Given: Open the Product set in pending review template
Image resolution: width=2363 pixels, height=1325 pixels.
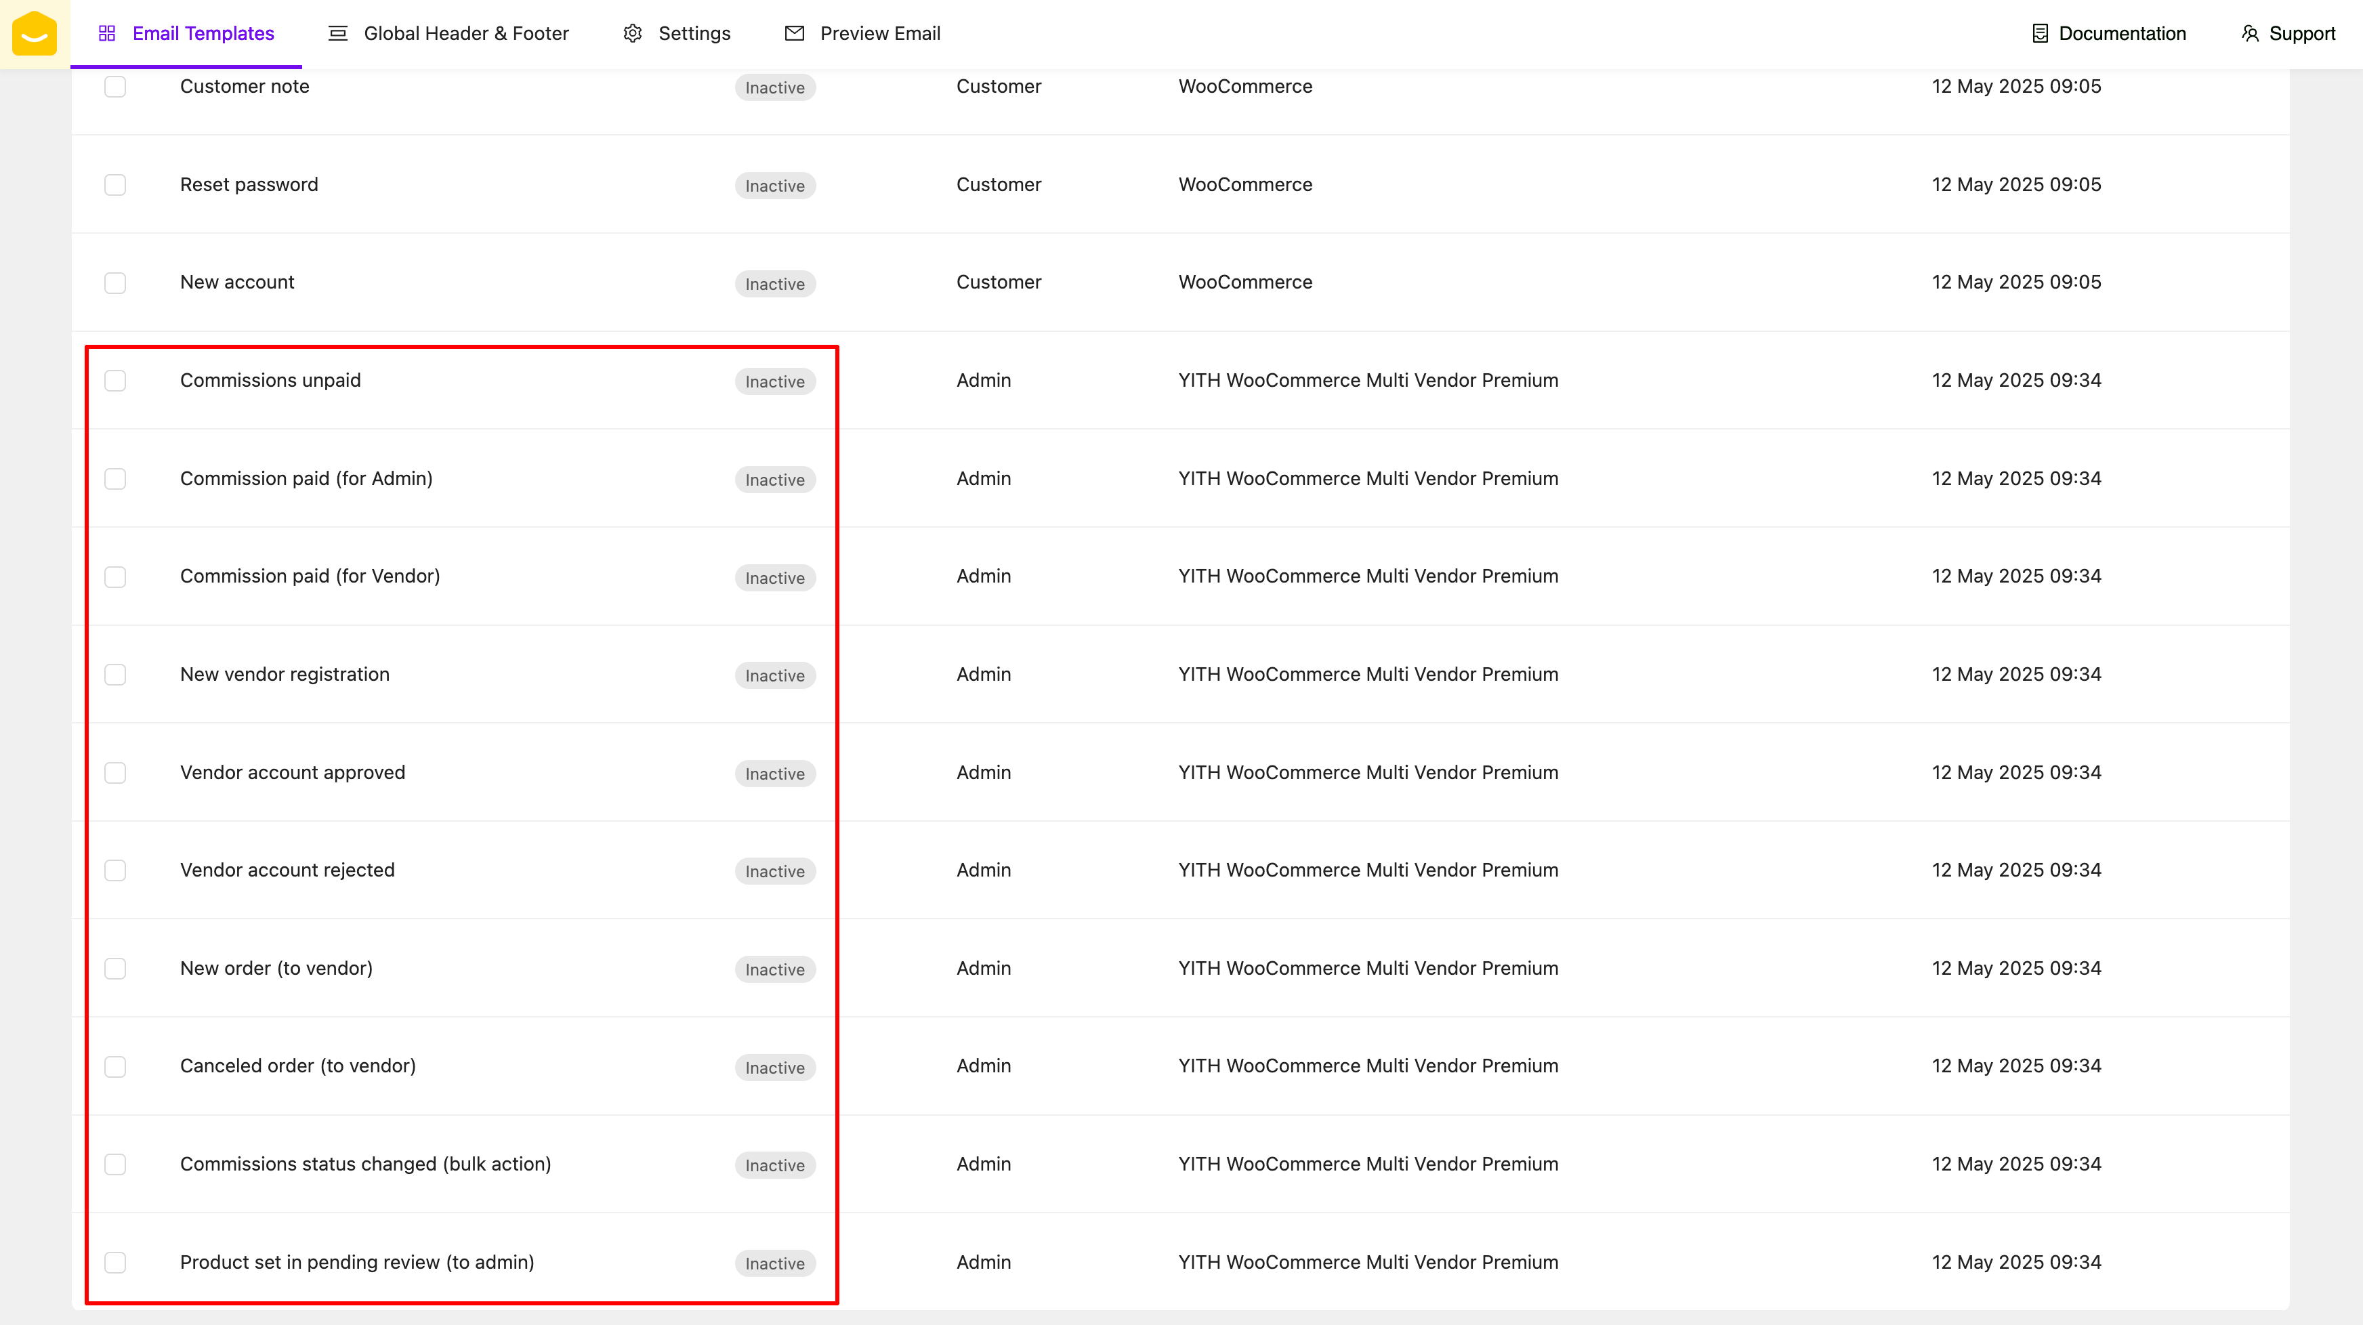Looking at the screenshot, I should coord(357,1263).
